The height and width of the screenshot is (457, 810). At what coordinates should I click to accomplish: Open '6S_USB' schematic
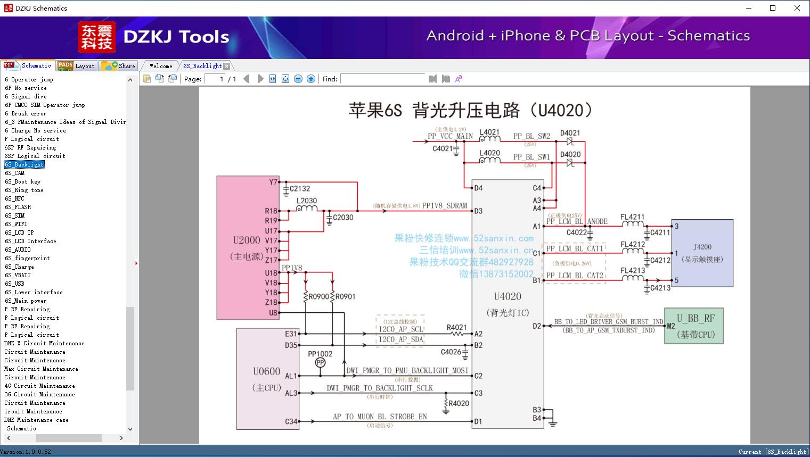tap(14, 284)
